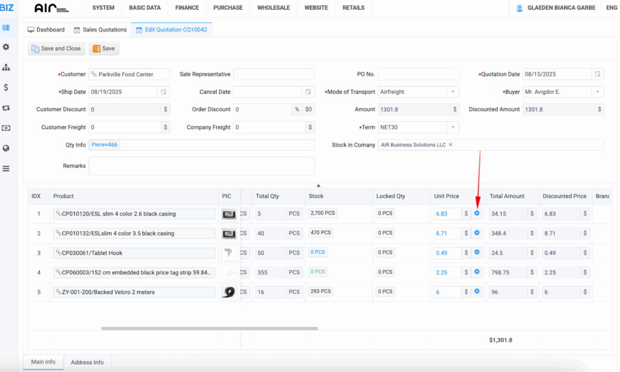Open the organization hierarchy icon in sidebar

6,67
